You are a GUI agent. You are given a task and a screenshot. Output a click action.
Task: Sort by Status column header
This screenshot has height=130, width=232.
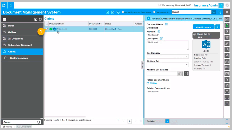tap(108, 24)
